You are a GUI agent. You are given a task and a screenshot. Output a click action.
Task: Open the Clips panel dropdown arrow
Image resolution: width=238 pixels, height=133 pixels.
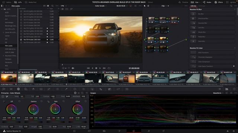tap(200, 2)
